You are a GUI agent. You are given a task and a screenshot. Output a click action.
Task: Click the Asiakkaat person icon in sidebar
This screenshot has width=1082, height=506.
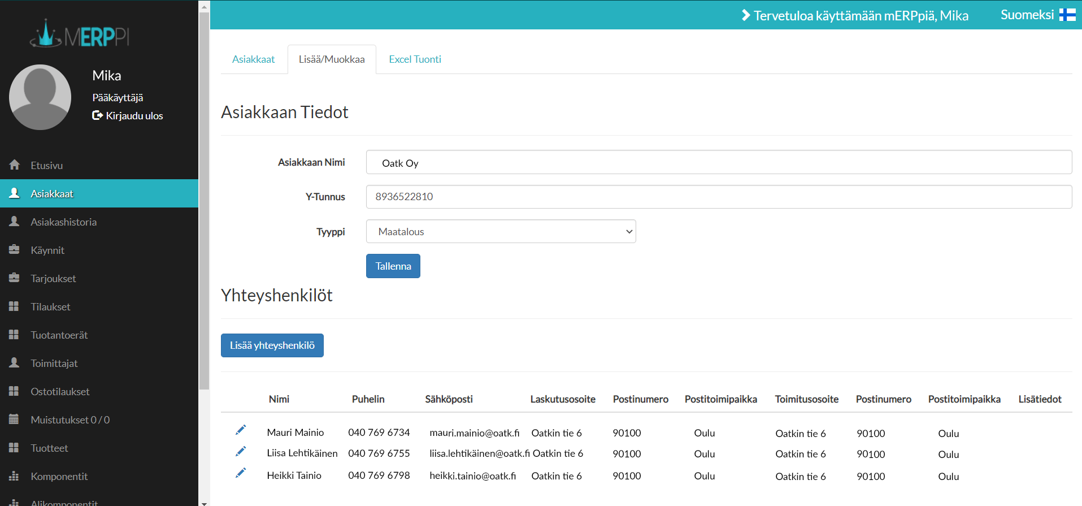coord(14,193)
